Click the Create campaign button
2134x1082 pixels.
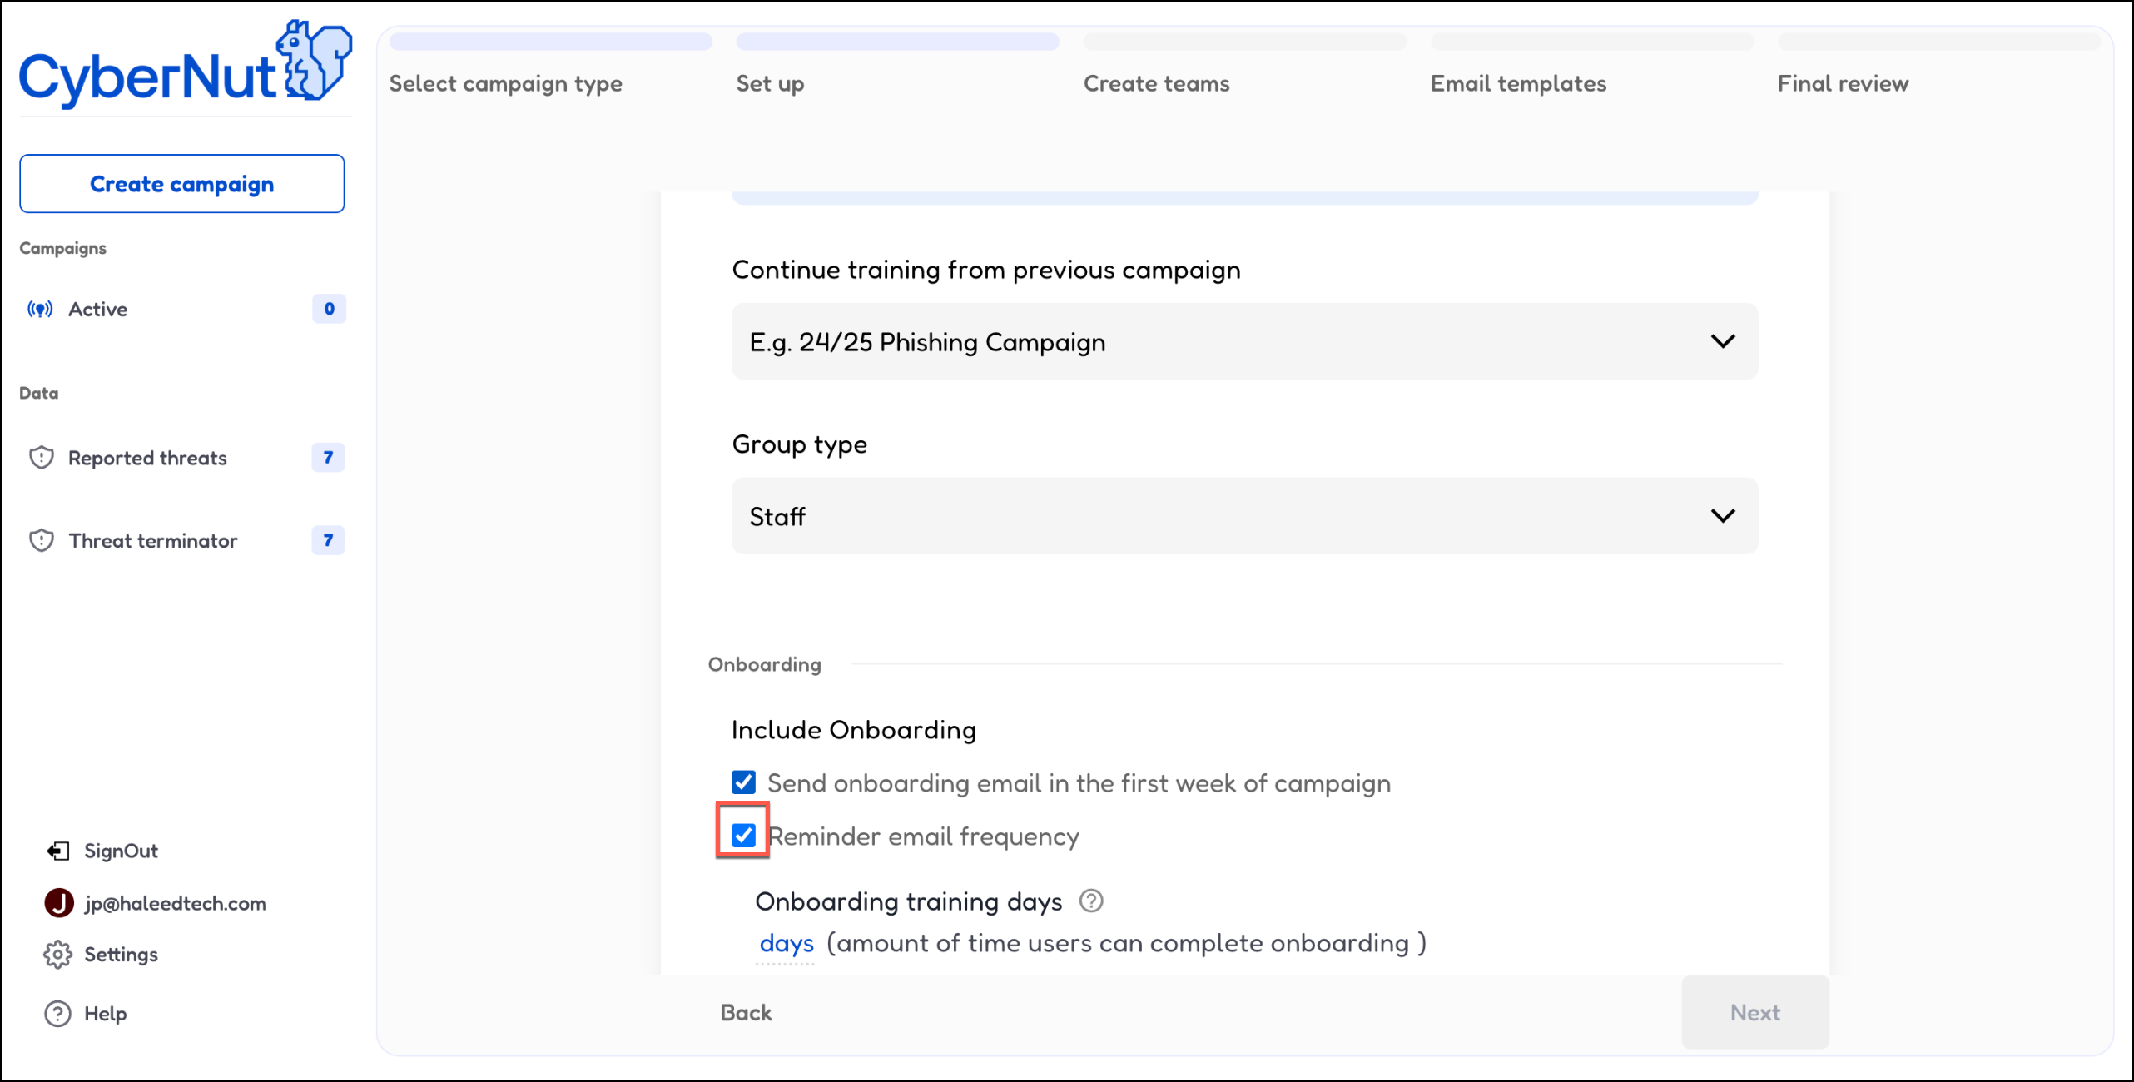[181, 184]
